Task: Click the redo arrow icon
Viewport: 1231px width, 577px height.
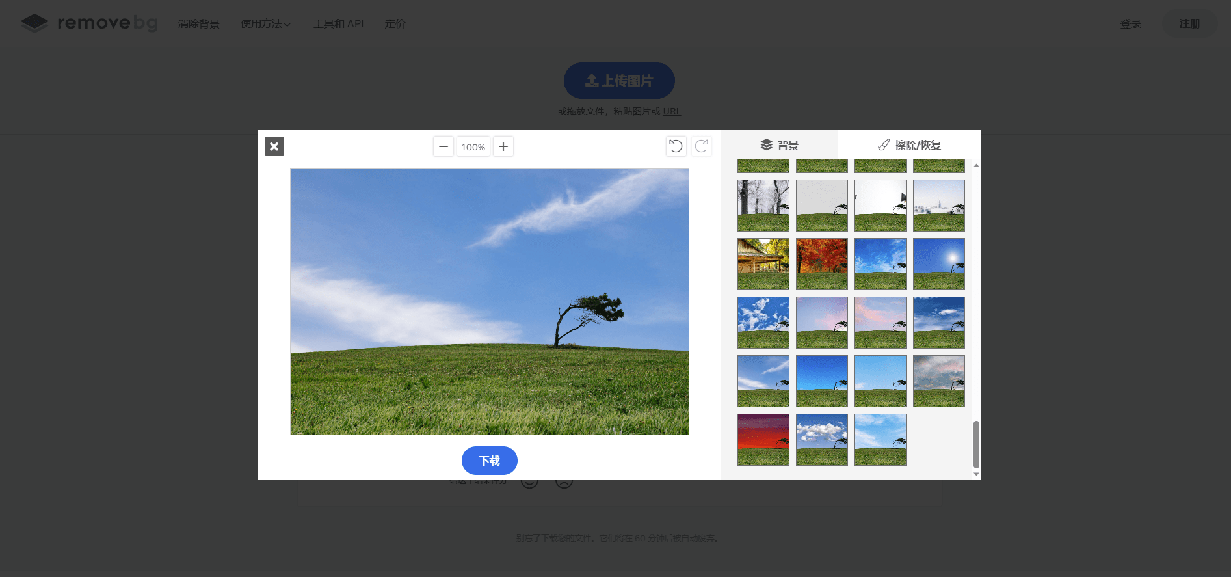Action: 701,146
